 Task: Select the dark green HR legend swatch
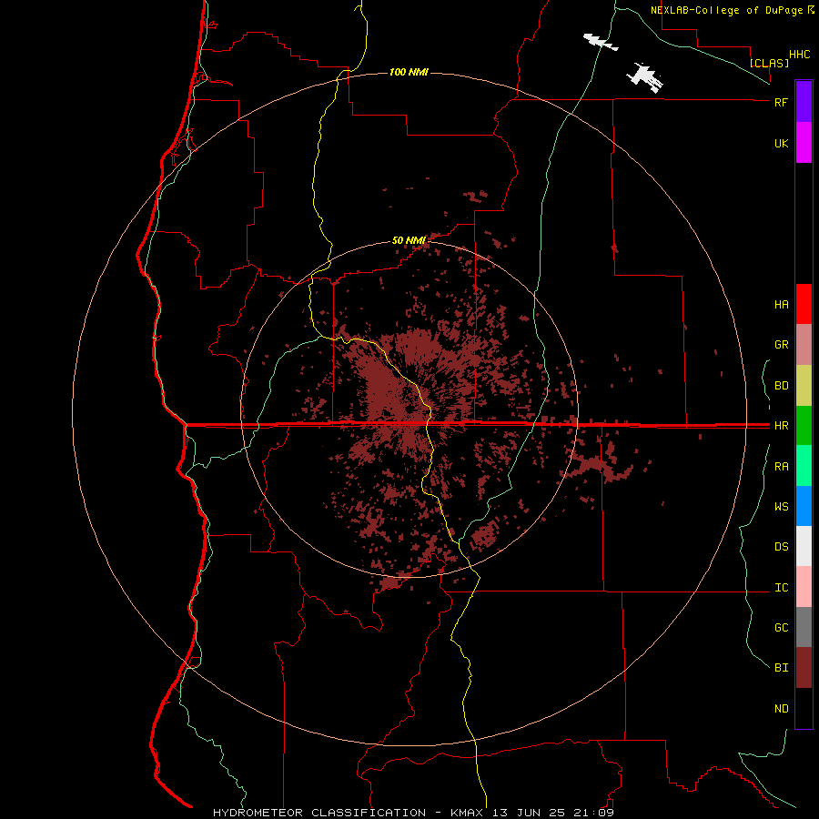(x=804, y=426)
